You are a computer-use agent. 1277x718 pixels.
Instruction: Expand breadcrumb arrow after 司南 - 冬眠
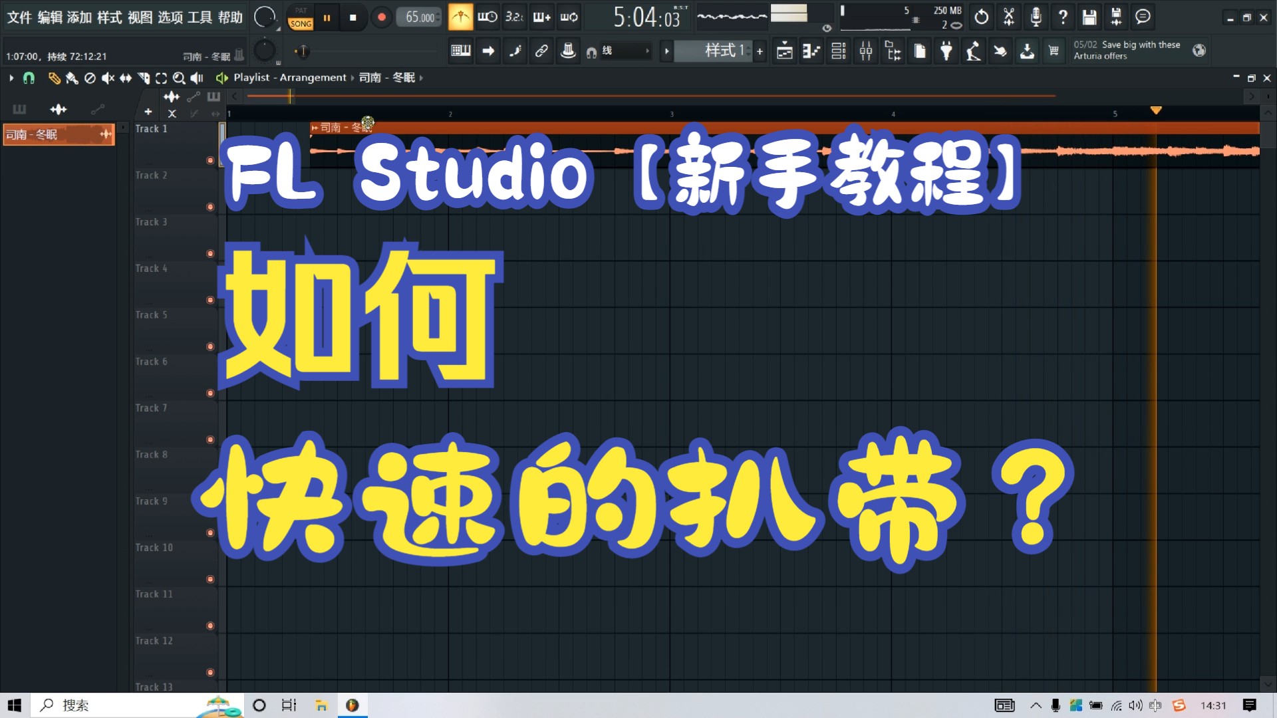[x=421, y=78]
